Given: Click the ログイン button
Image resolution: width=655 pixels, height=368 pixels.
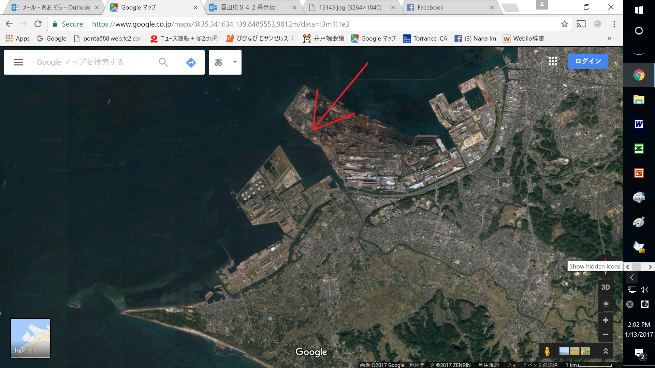Looking at the screenshot, I should click(587, 61).
